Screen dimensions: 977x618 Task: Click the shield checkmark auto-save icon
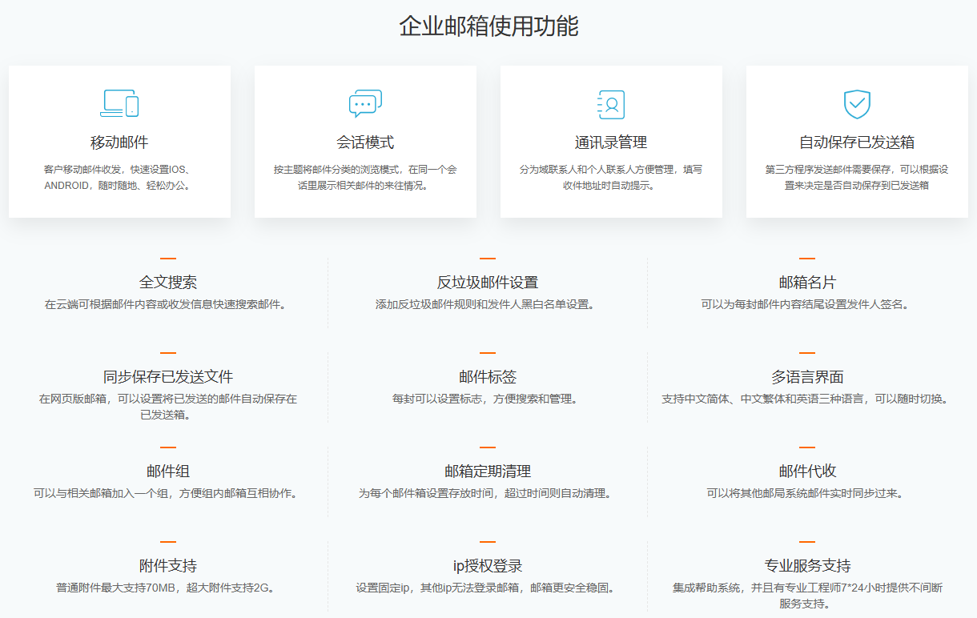(857, 102)
